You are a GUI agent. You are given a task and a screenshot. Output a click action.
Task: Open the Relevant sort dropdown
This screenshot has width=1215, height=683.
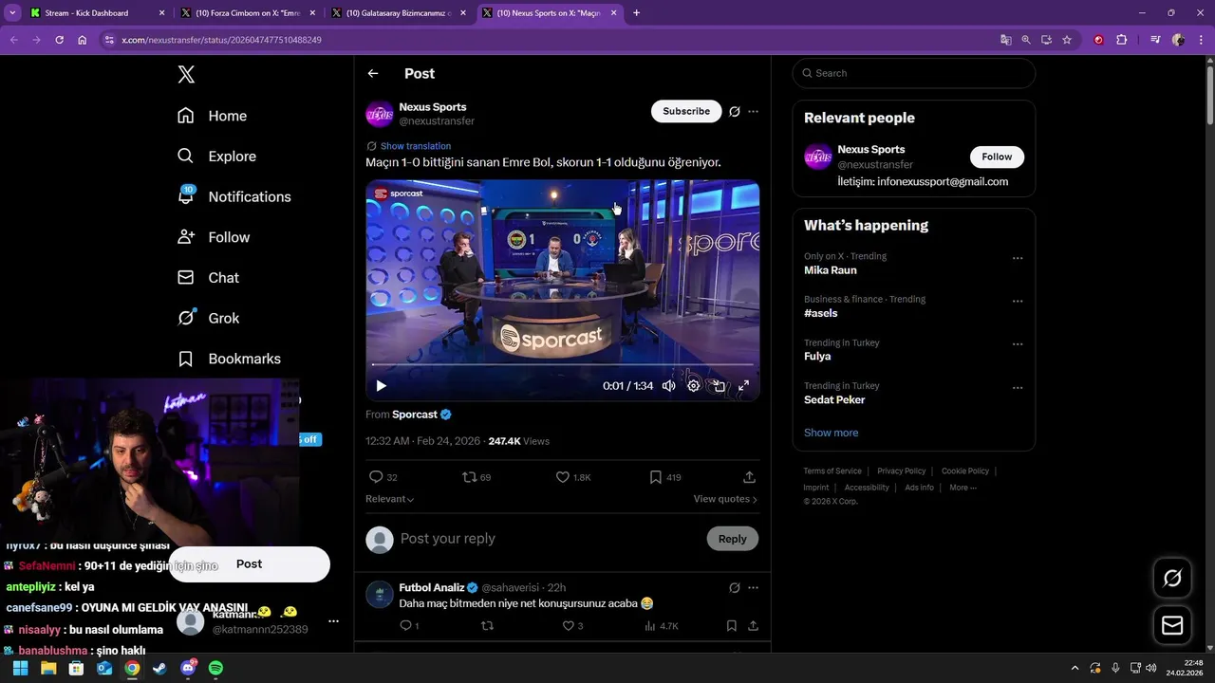389,499
